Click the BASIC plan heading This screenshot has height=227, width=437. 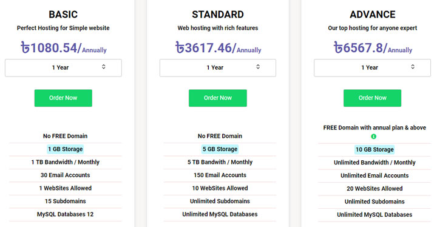click(63, 15)
